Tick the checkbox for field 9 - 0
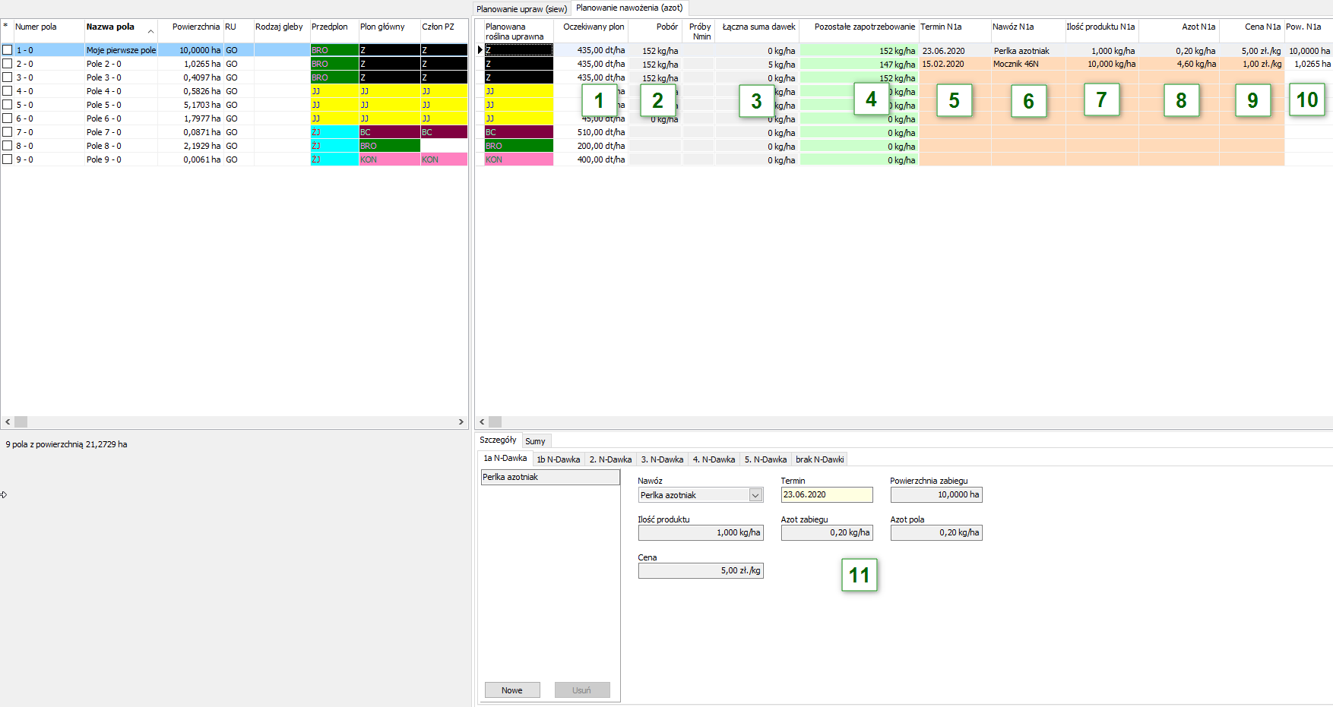Image resolution: width=1333 pixels, height=707 pixels. point(8,159)
